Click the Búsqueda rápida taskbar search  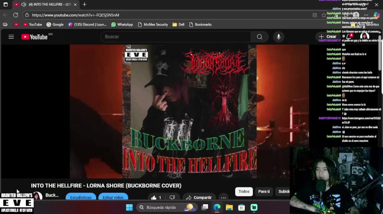pyautogui.click(x=167, y=207)
